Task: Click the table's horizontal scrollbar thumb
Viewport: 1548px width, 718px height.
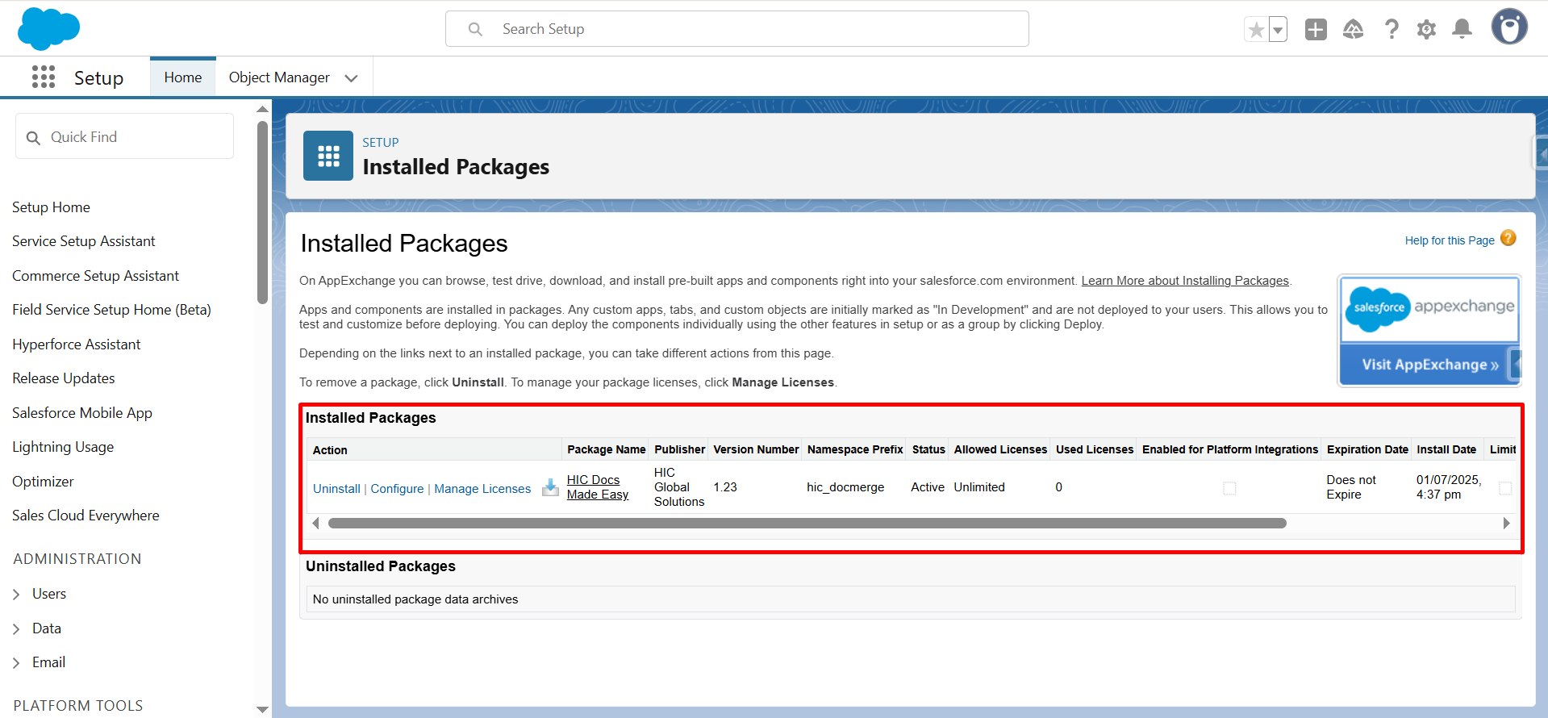Action: point(807,524)
